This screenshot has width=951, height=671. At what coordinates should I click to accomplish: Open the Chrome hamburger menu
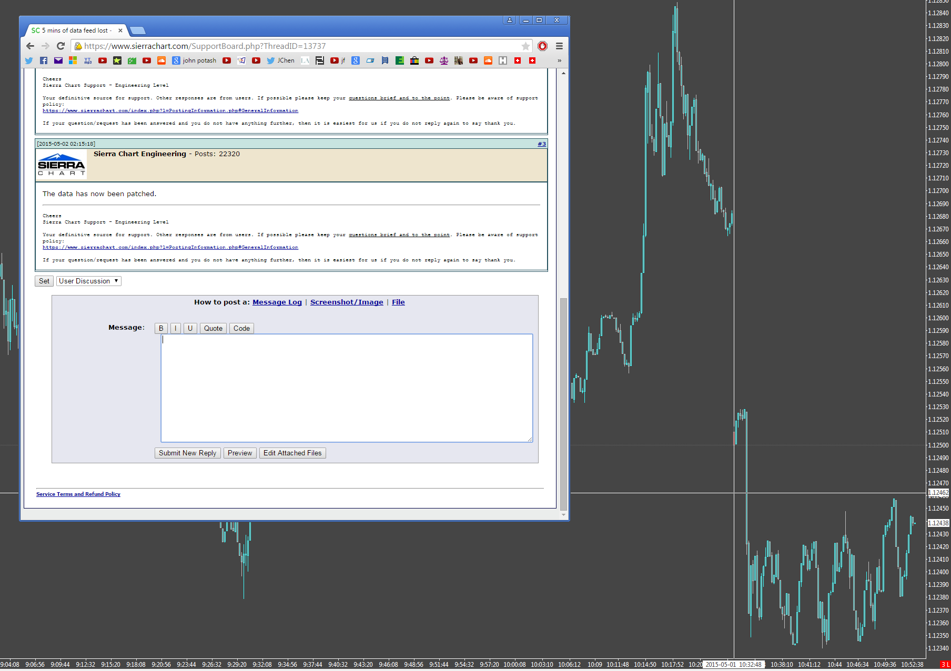point(559,46)
